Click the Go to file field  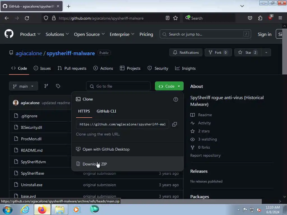tap(118, 86)
